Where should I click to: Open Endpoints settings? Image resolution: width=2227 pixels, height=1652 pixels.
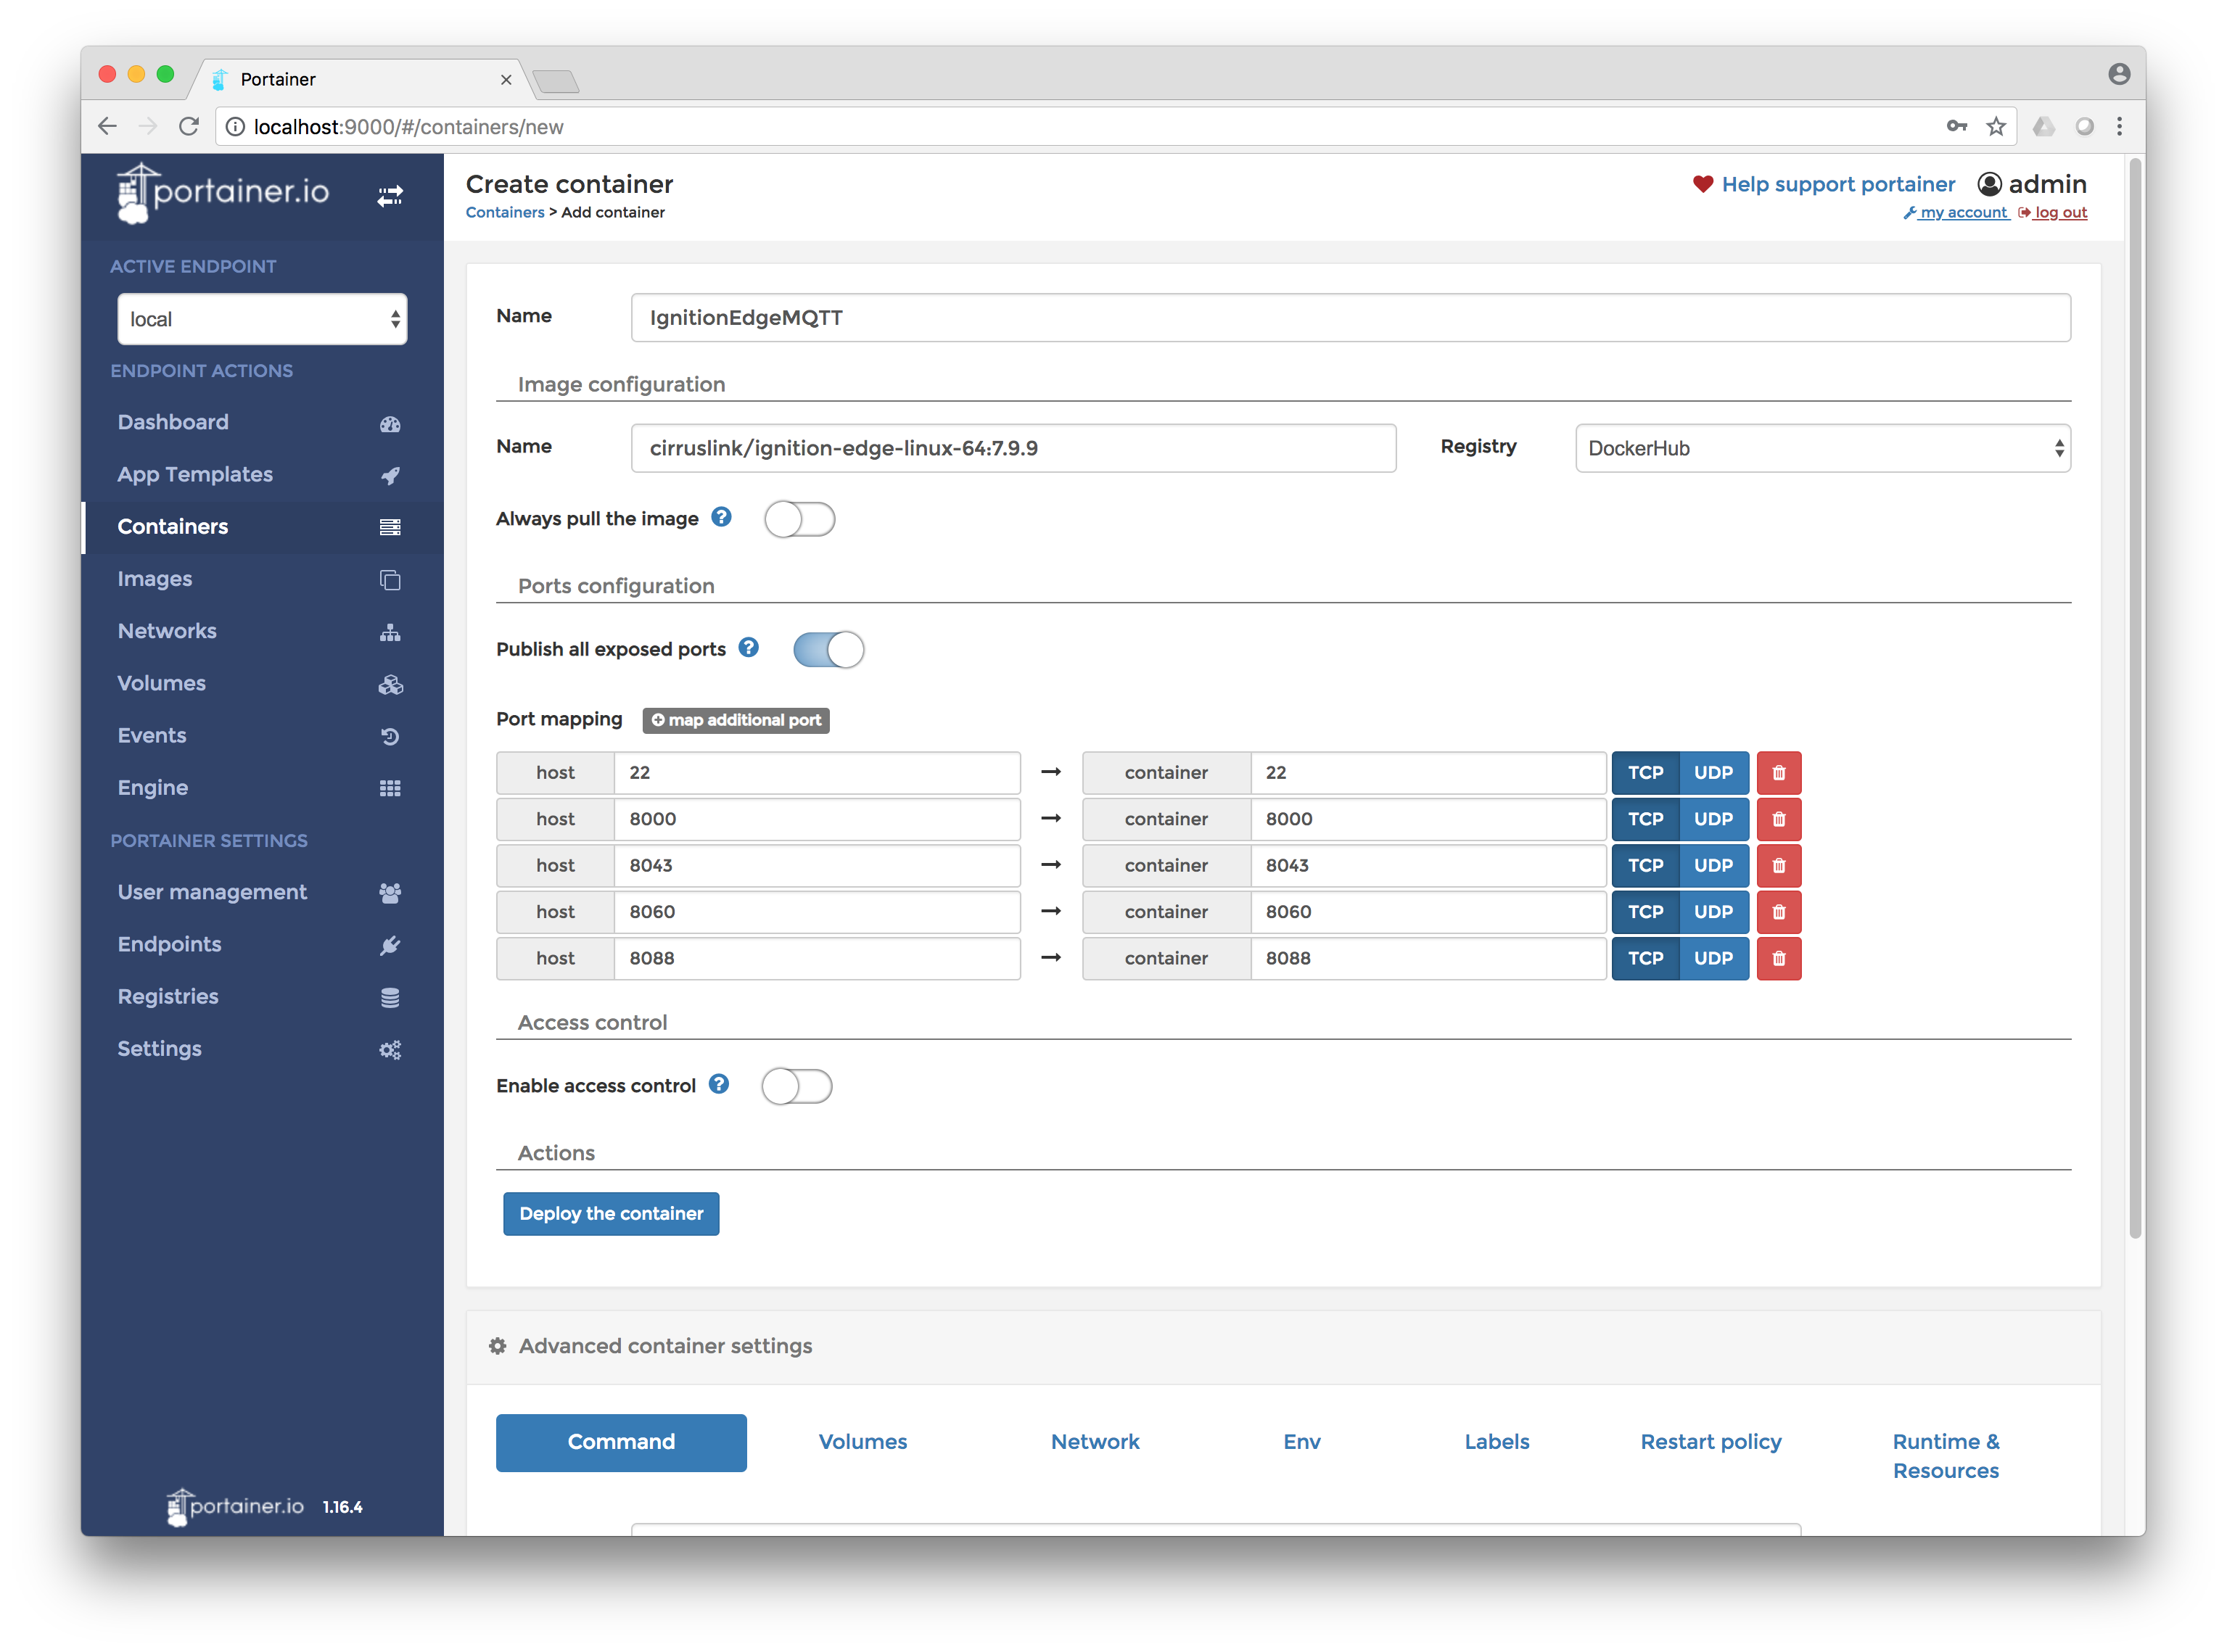262,944
